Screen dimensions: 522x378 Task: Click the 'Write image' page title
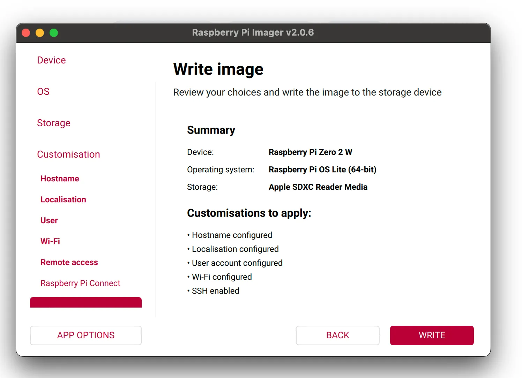point(218,69)
